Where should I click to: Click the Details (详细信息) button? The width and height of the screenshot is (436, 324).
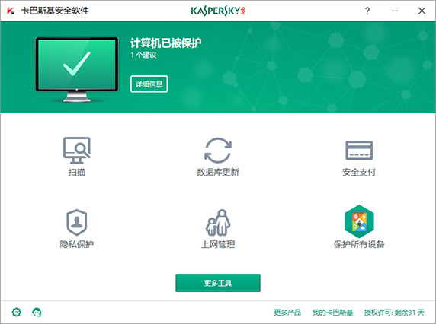pos(149,84)
